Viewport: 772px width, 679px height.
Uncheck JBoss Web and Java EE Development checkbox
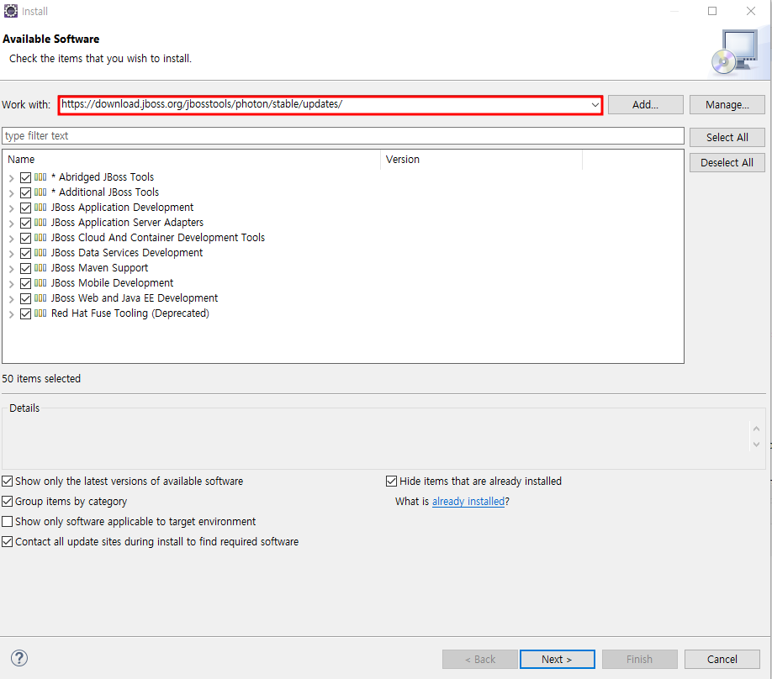click(x=25, y=298)
